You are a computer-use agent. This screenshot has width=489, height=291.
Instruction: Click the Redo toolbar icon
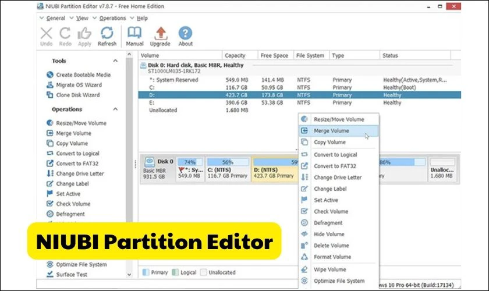tap(65, 33)
